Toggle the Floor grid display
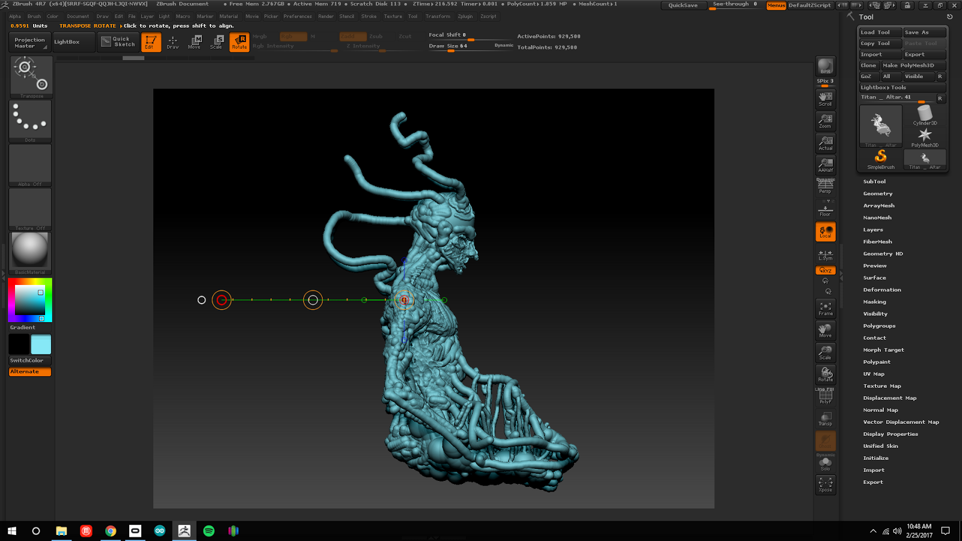962x541 pixels. [826, 210]
